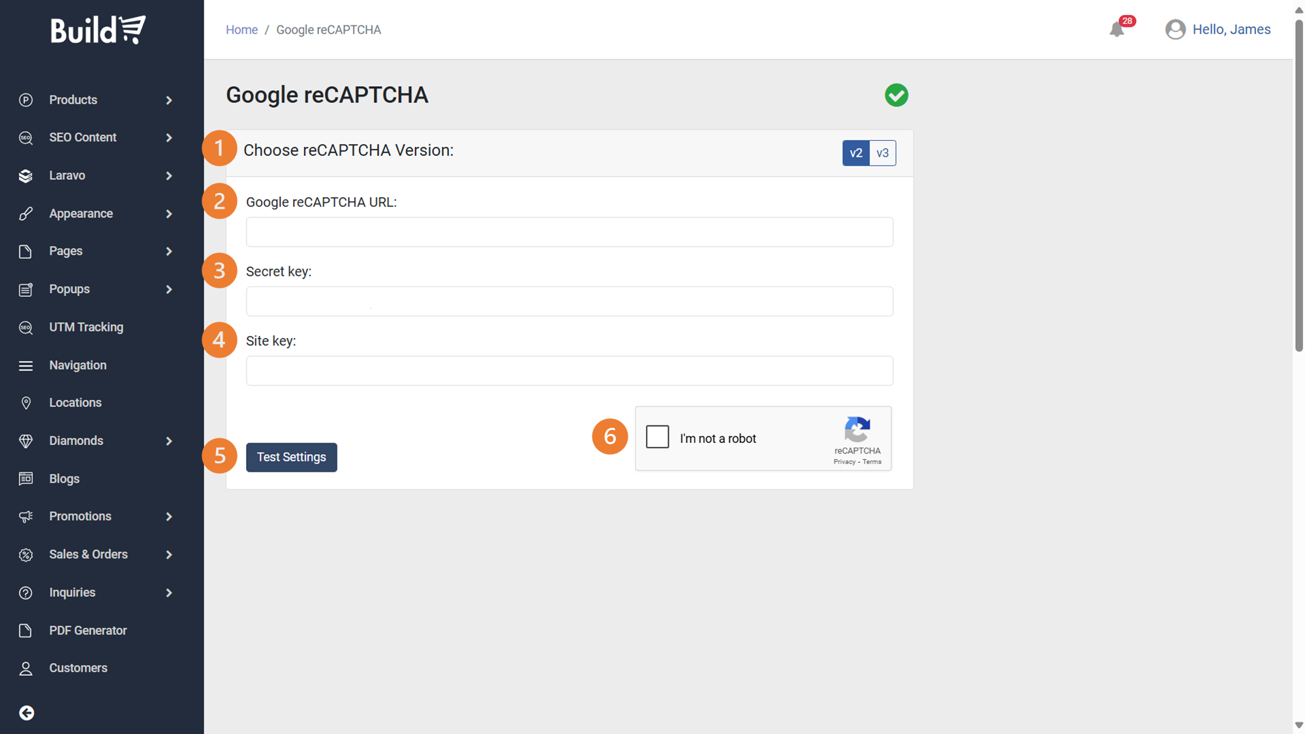The image size is (1305, 734).
Task: Select reCAPTCHA version v2
Action: (x=855, y=153)
